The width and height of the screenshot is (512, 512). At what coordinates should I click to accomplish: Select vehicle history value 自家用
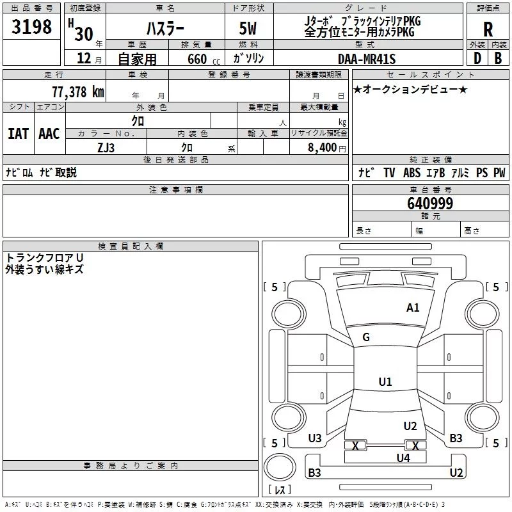137,59
